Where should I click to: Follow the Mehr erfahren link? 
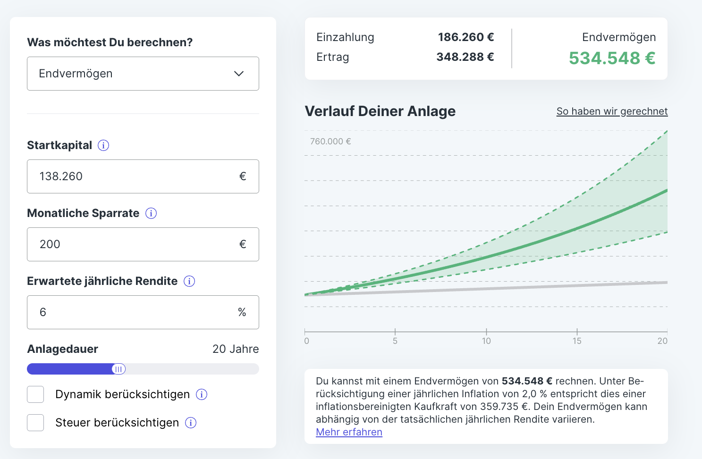[x=349, y=432]
